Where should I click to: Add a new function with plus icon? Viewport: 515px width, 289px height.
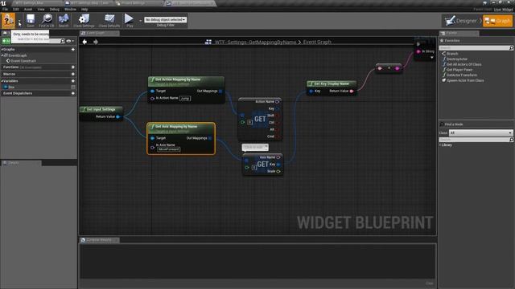click(73, 67)
